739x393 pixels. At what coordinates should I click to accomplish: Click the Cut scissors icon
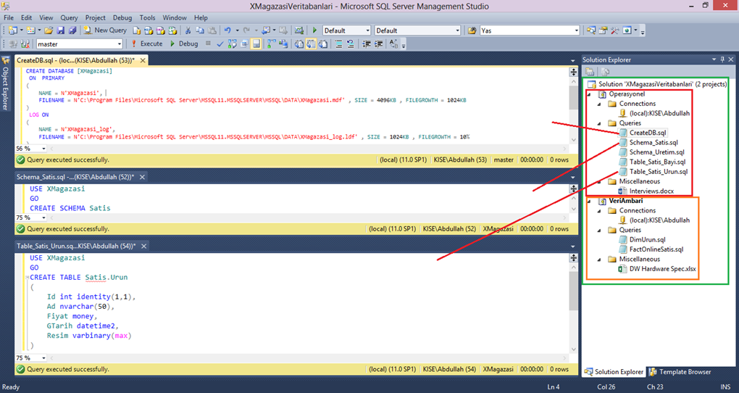188,30
